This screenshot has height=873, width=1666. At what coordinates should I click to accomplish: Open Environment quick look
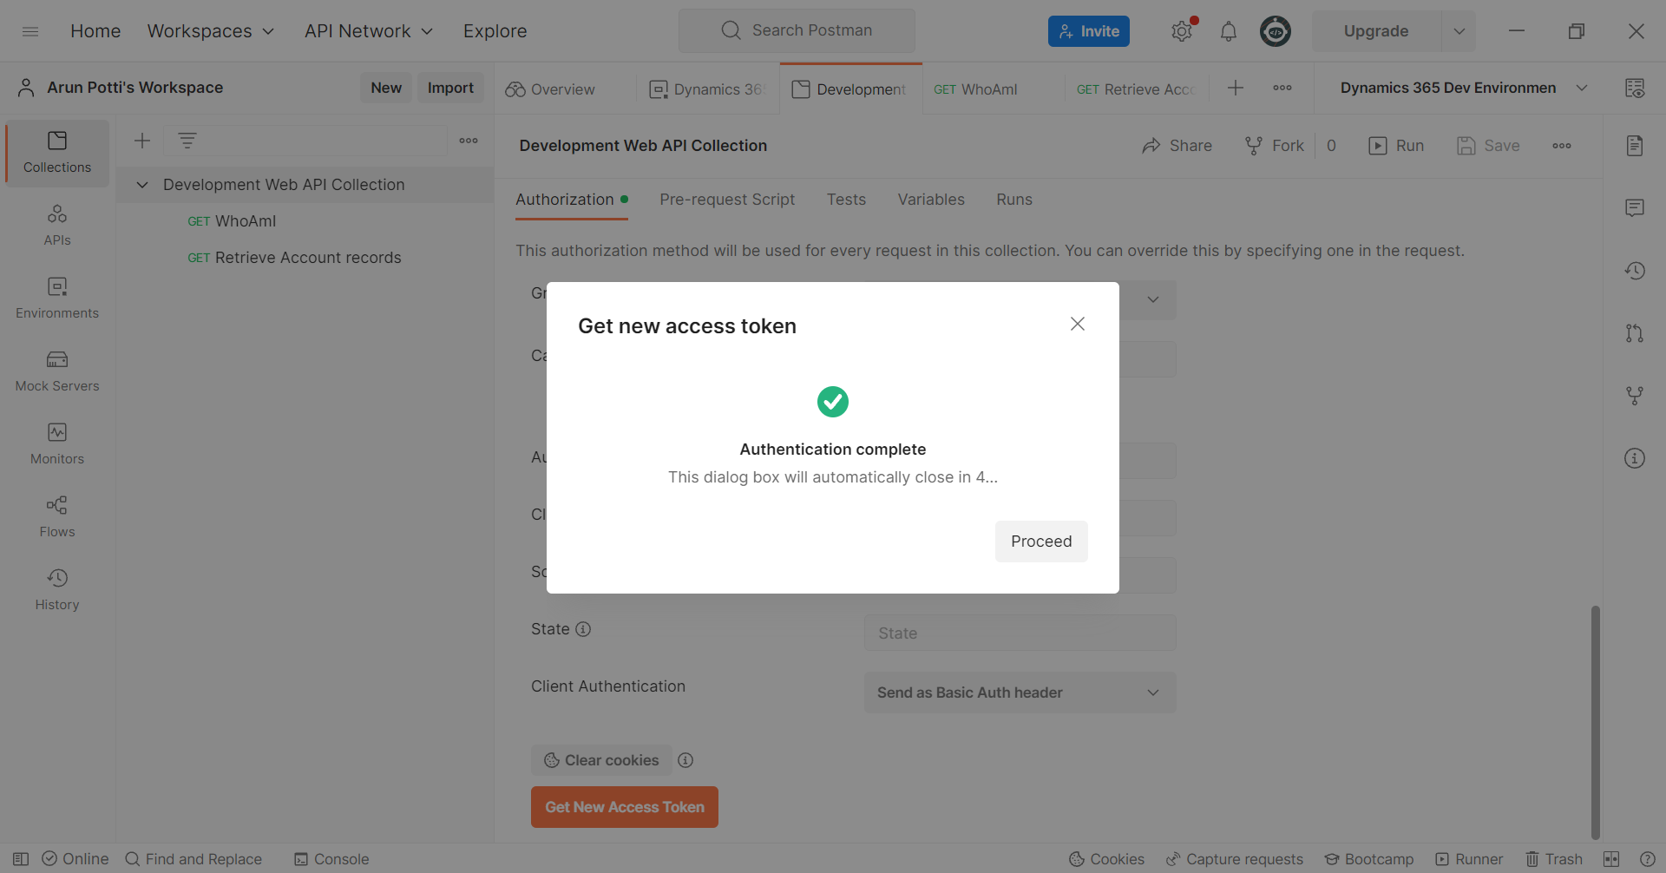1635,88
